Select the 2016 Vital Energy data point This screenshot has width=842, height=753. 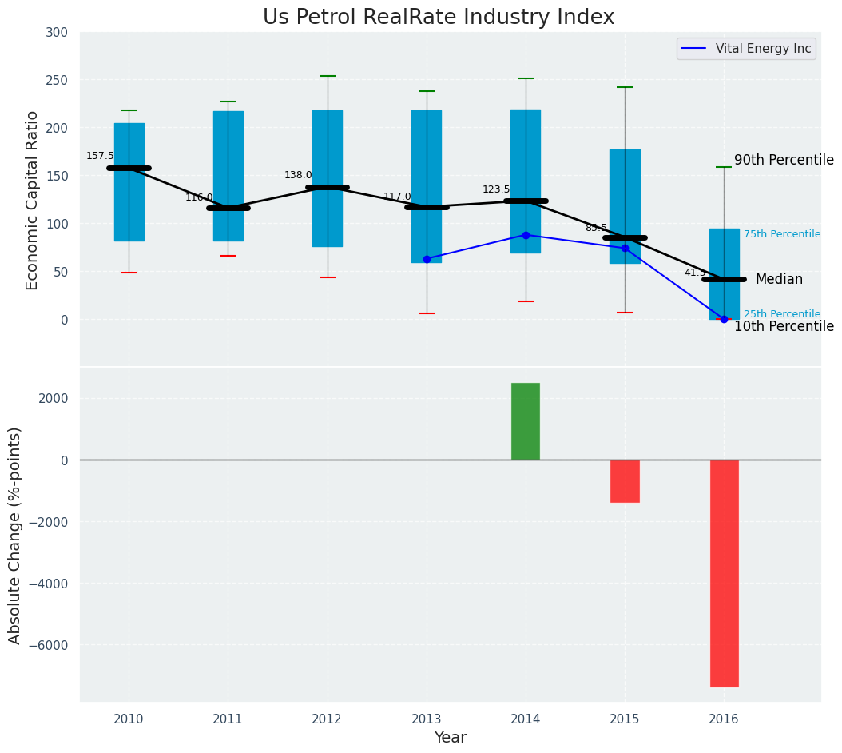point(724,319)
